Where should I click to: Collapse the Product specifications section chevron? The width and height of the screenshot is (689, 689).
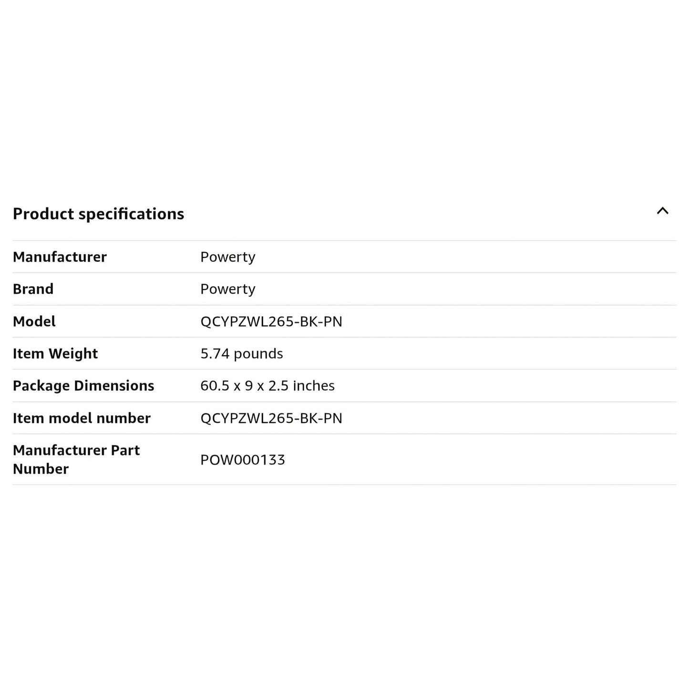pyautogui.click(x=662, y=211)
